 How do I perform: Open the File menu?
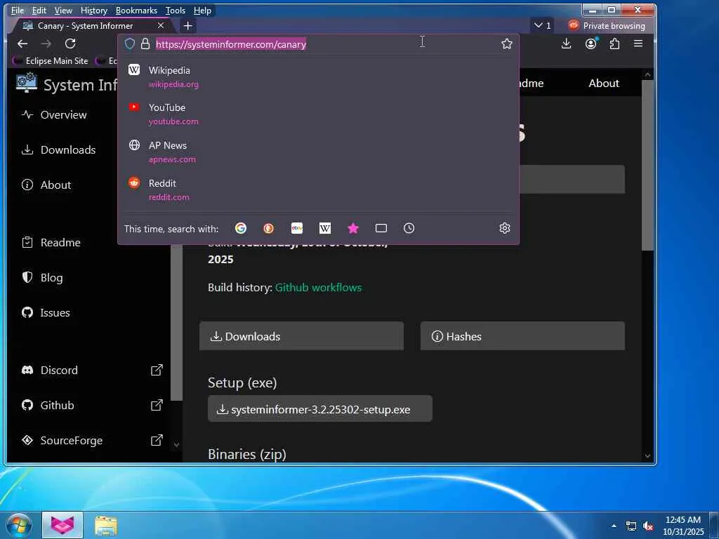[18, 10]
